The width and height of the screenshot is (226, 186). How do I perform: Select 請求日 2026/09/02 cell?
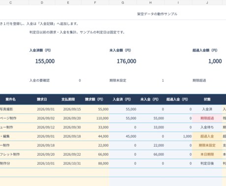click(x=42, y=118)
